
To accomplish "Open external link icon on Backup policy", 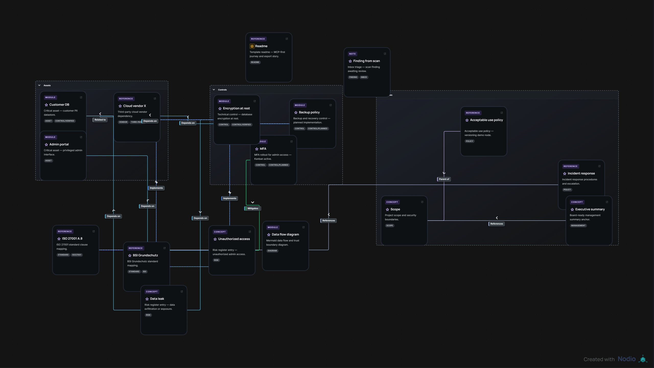I will click(x=331, y=105).
